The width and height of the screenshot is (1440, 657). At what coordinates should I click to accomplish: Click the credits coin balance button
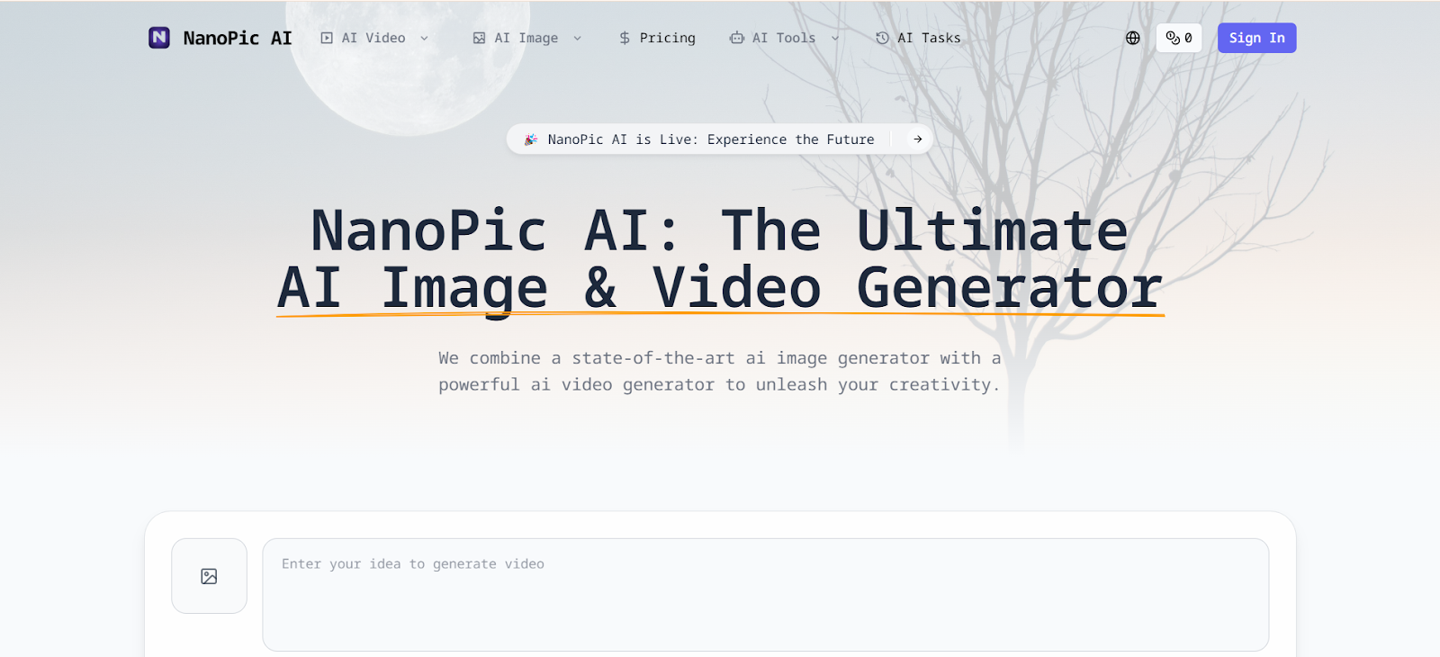pyautogui.click(x=1178, y=38)
